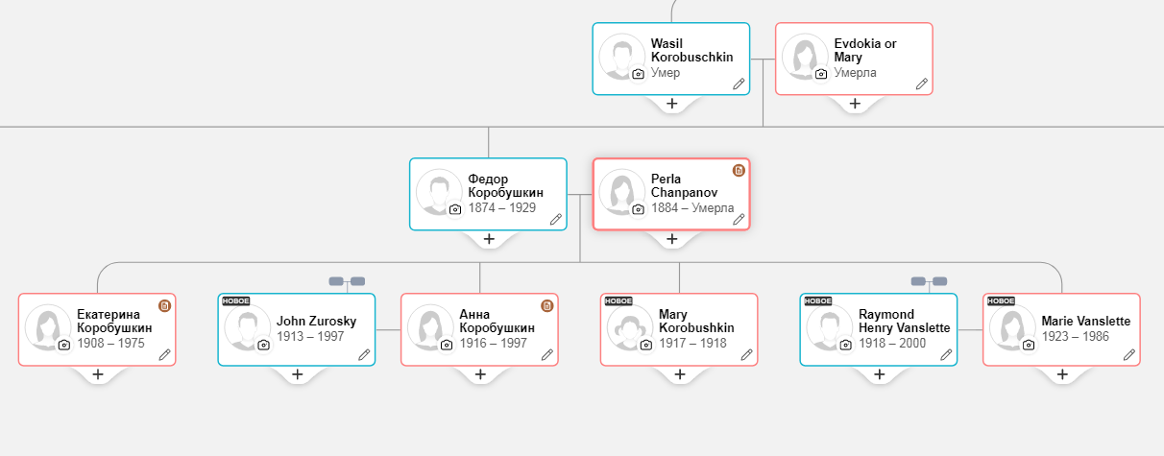The width and height of the screenshot is (1164, 456).
Task: Open the record hint icon on Perla Chanpanov's card
Action: tap(739, 170)
